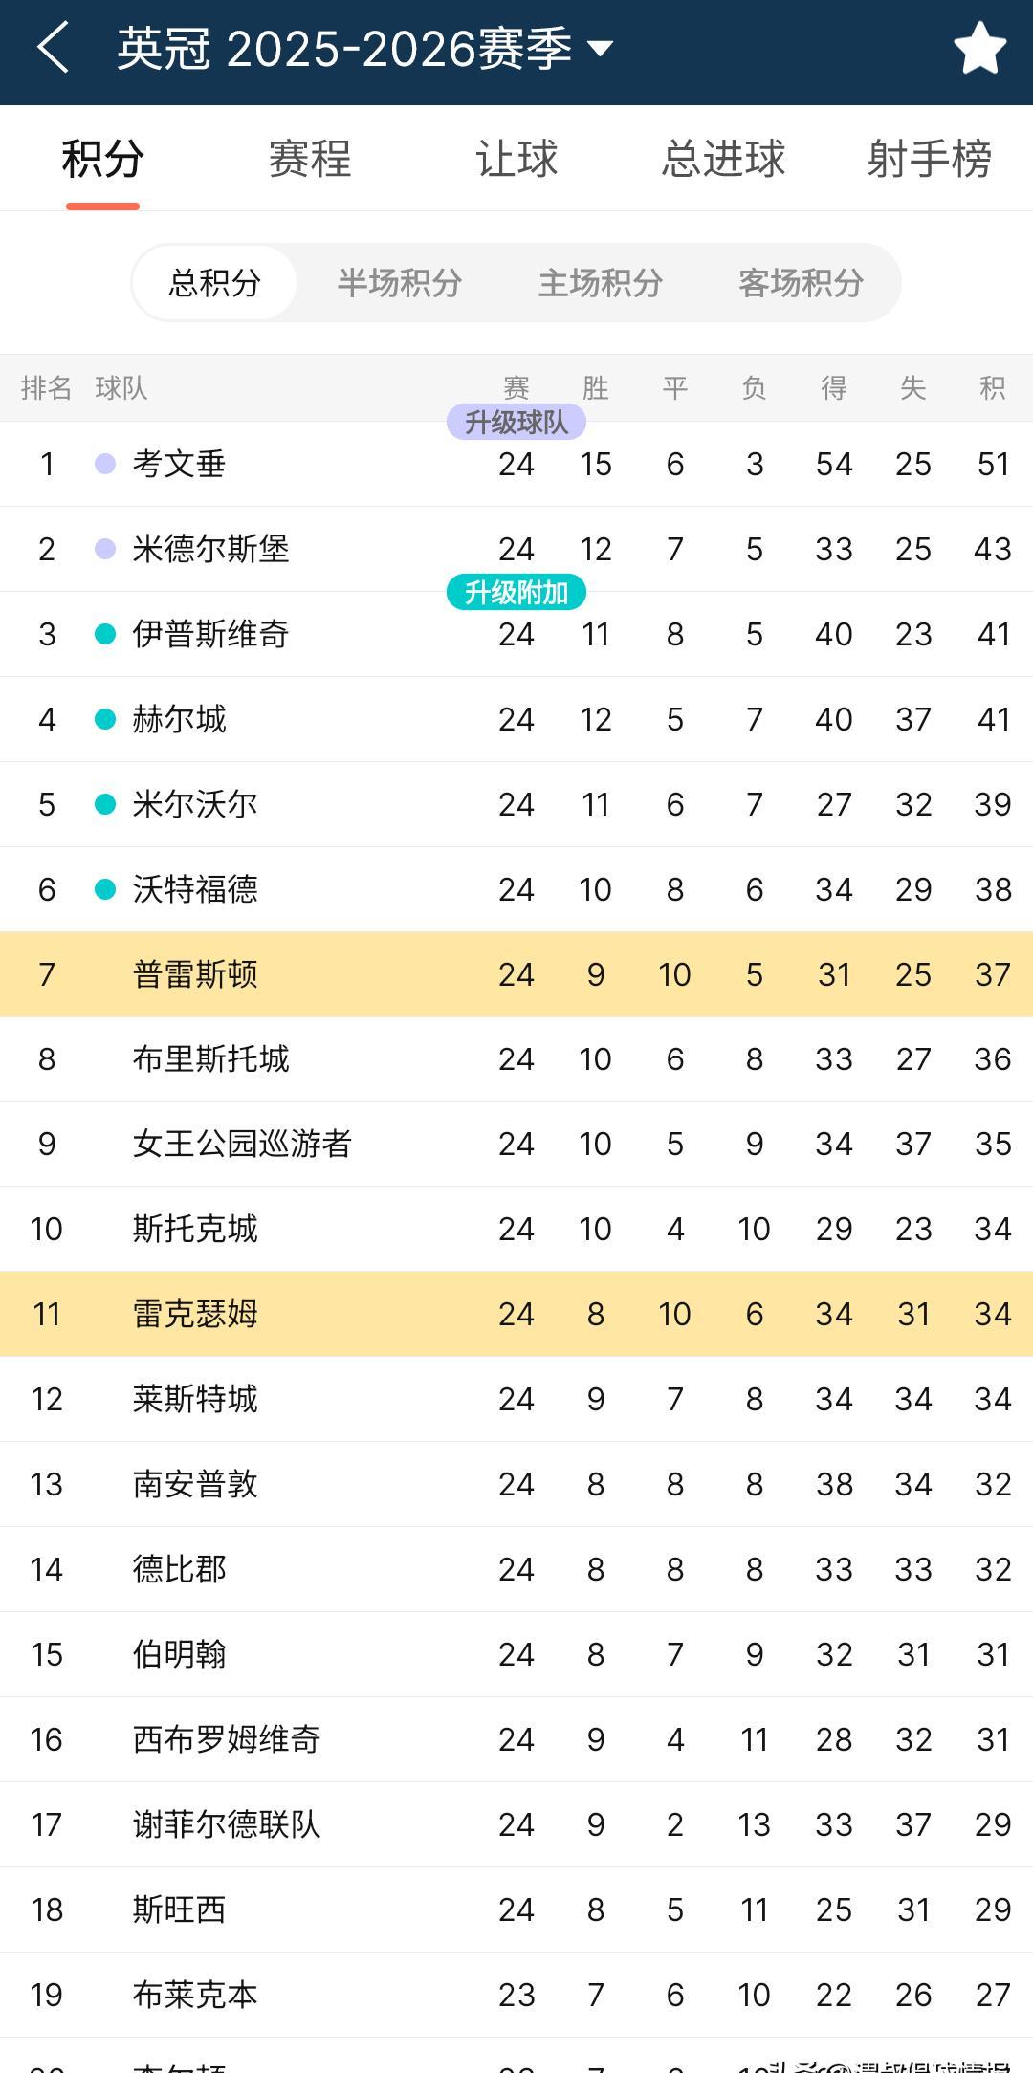Open team details for 雷克瑟姆

[x=195, y=1314]
